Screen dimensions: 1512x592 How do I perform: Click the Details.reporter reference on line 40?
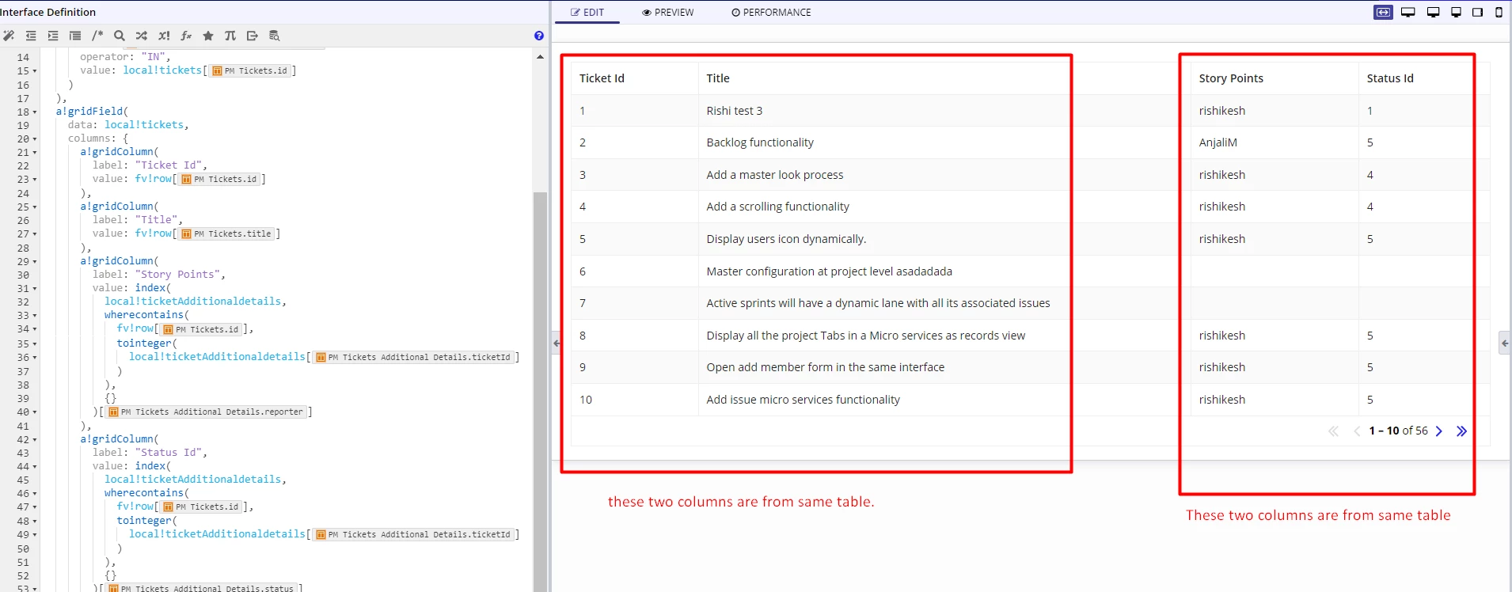tap(206, 412)
